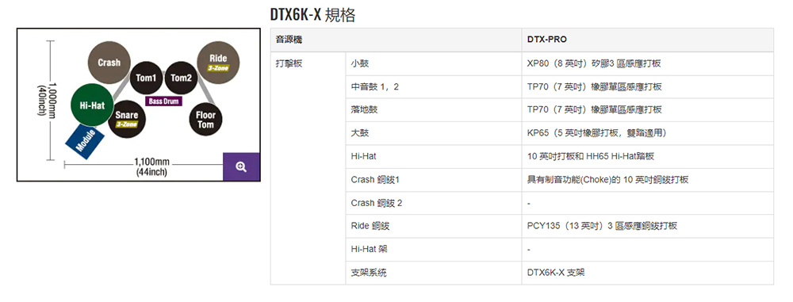
Task: Click the Ride 3-Zone cymbal circle
Action: [x=218, y=62]
